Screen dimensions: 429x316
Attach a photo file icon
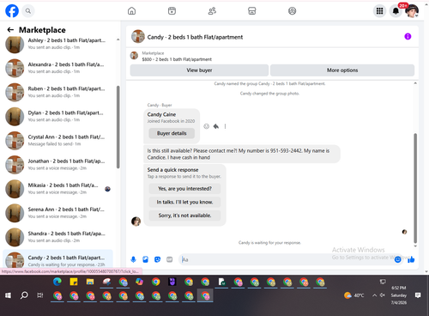pos(145,259)
